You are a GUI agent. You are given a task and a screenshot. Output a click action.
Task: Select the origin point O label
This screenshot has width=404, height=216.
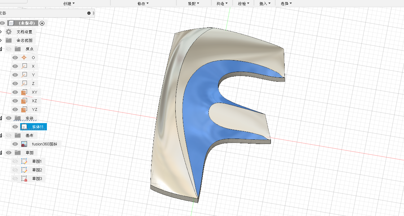(x=33, y=58)
